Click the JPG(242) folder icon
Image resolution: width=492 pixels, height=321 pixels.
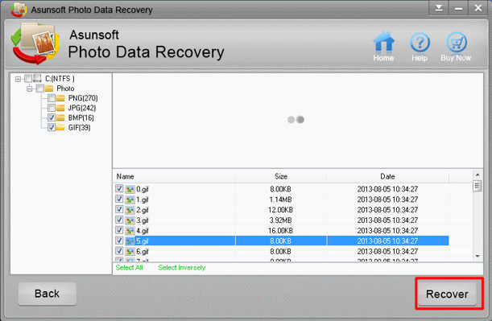60,108
